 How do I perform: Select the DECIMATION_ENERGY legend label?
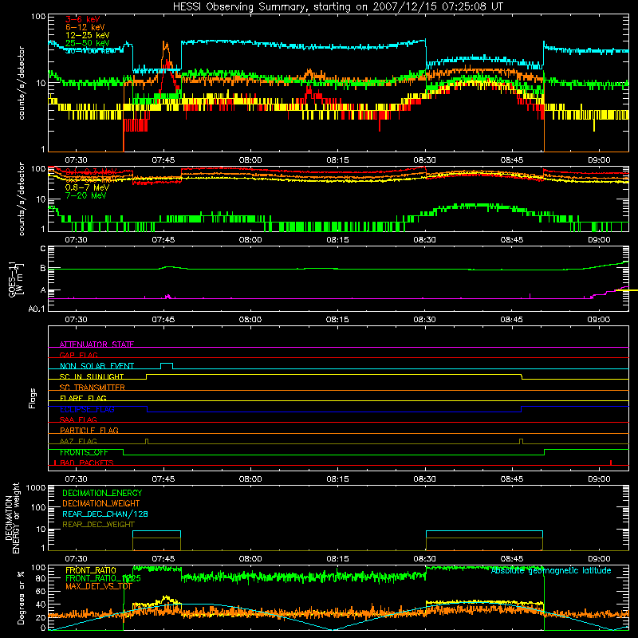click(x=102, y=493)
